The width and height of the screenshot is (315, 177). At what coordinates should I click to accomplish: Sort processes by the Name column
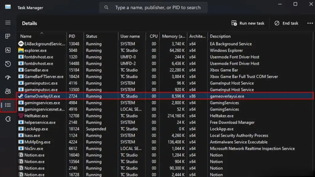(26, 36)
